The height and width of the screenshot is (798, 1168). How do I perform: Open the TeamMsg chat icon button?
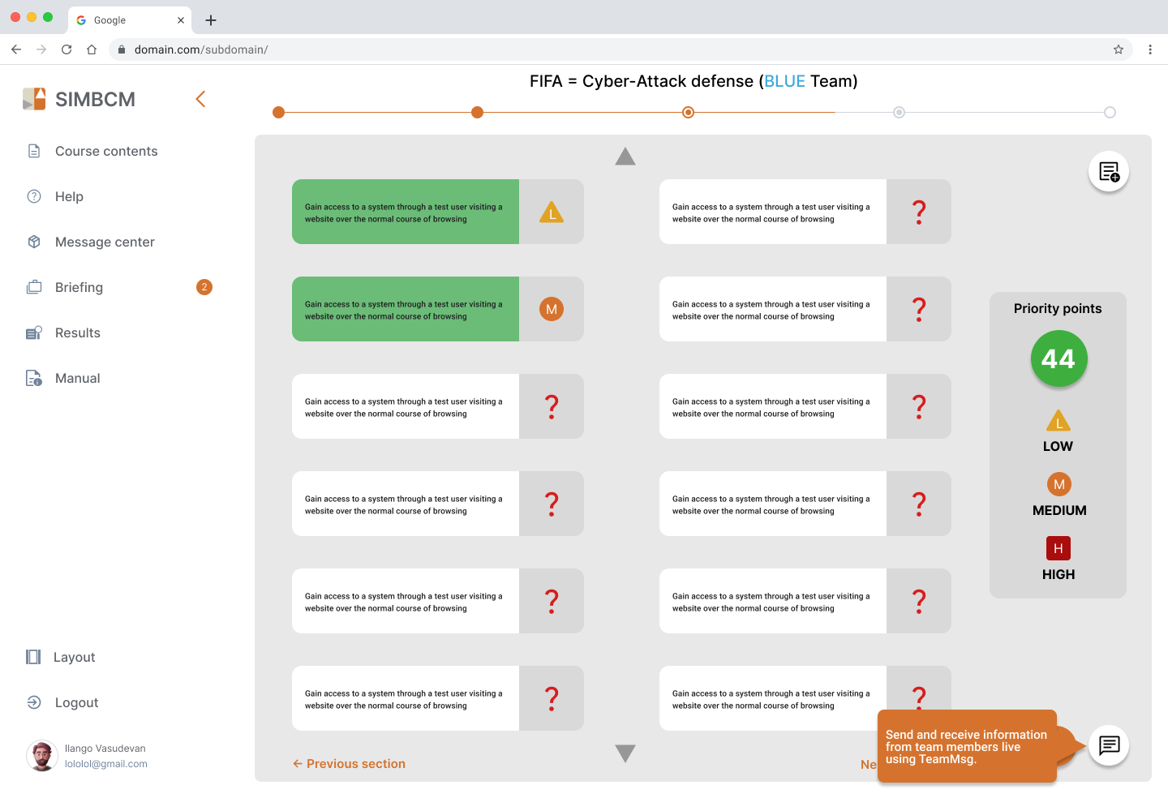click(1109, 745)
